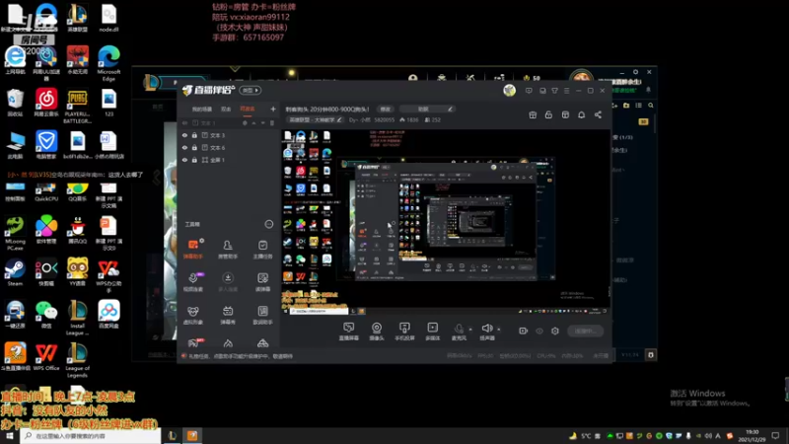This screenshot has height=444, width=789.
Task: Add a 手机投屏 phone-cast source
Action: pos(404,332)
